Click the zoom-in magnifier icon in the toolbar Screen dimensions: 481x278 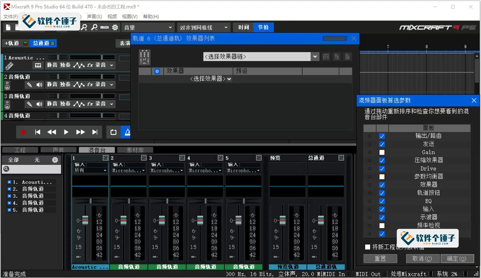(x=84, y=27)
